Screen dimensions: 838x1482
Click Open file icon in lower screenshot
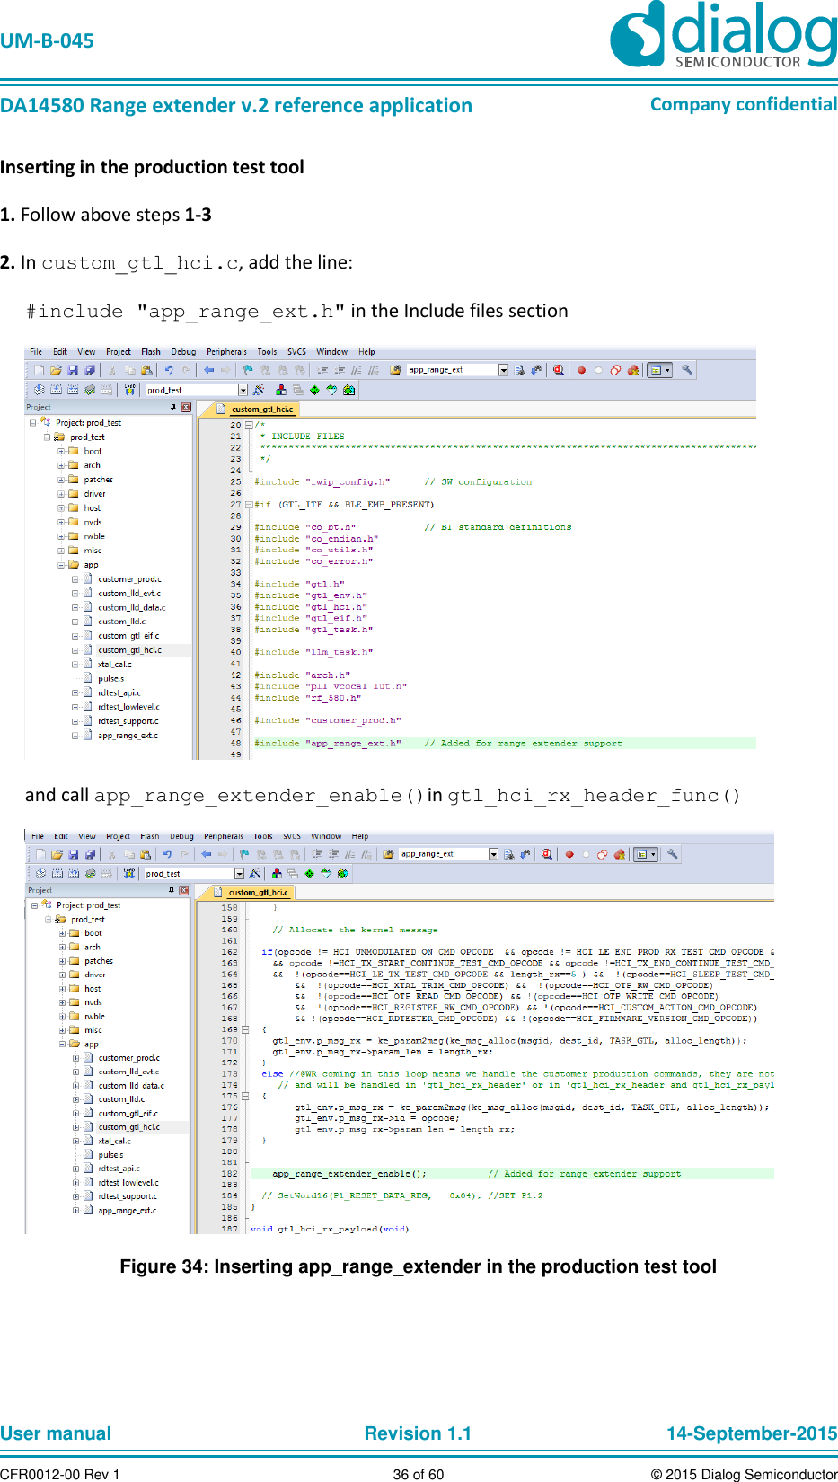coord(57,854)
